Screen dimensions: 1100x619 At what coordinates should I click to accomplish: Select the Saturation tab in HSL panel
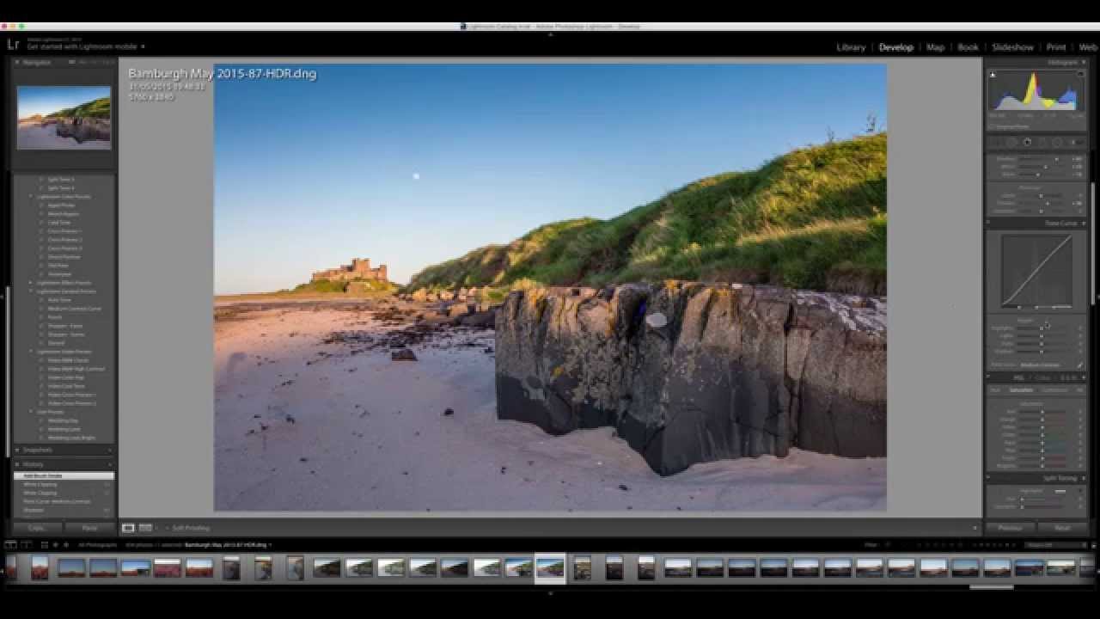tap(1021, 390)
